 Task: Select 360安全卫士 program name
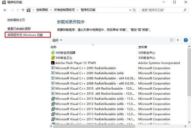[x=64, y=58]
